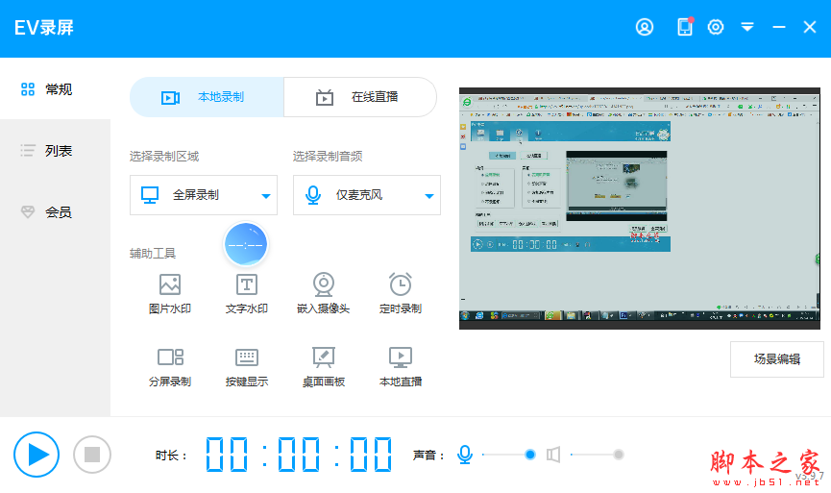
Task: Select the 本地录制 mode tab
Action: [207, 97]
